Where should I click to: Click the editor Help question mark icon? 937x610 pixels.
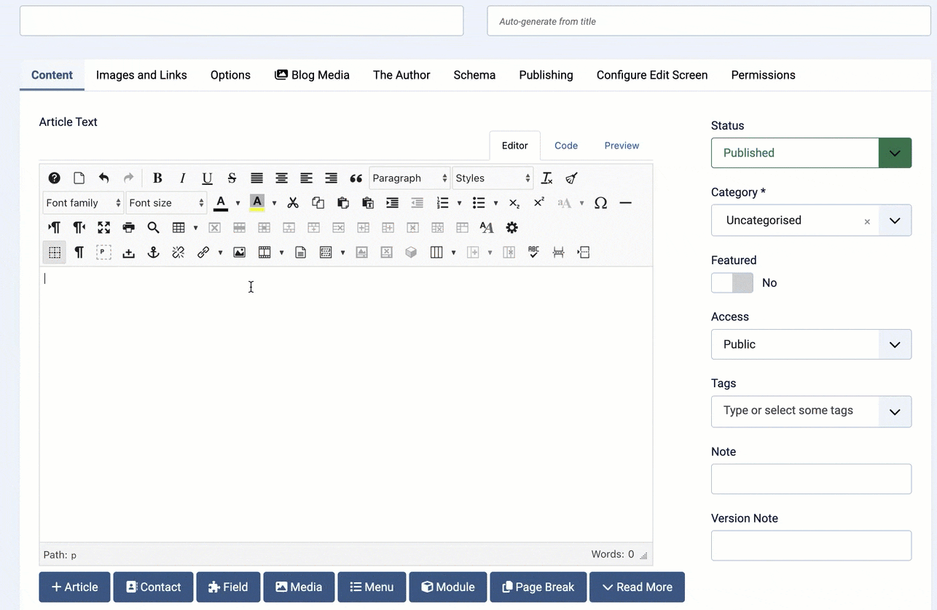click(55, 178)
